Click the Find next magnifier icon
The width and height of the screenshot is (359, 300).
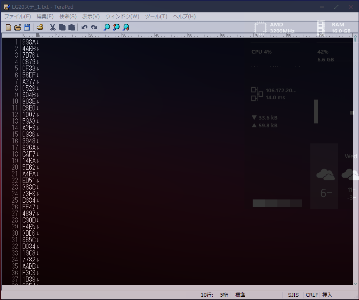click(x=126, y=27)
